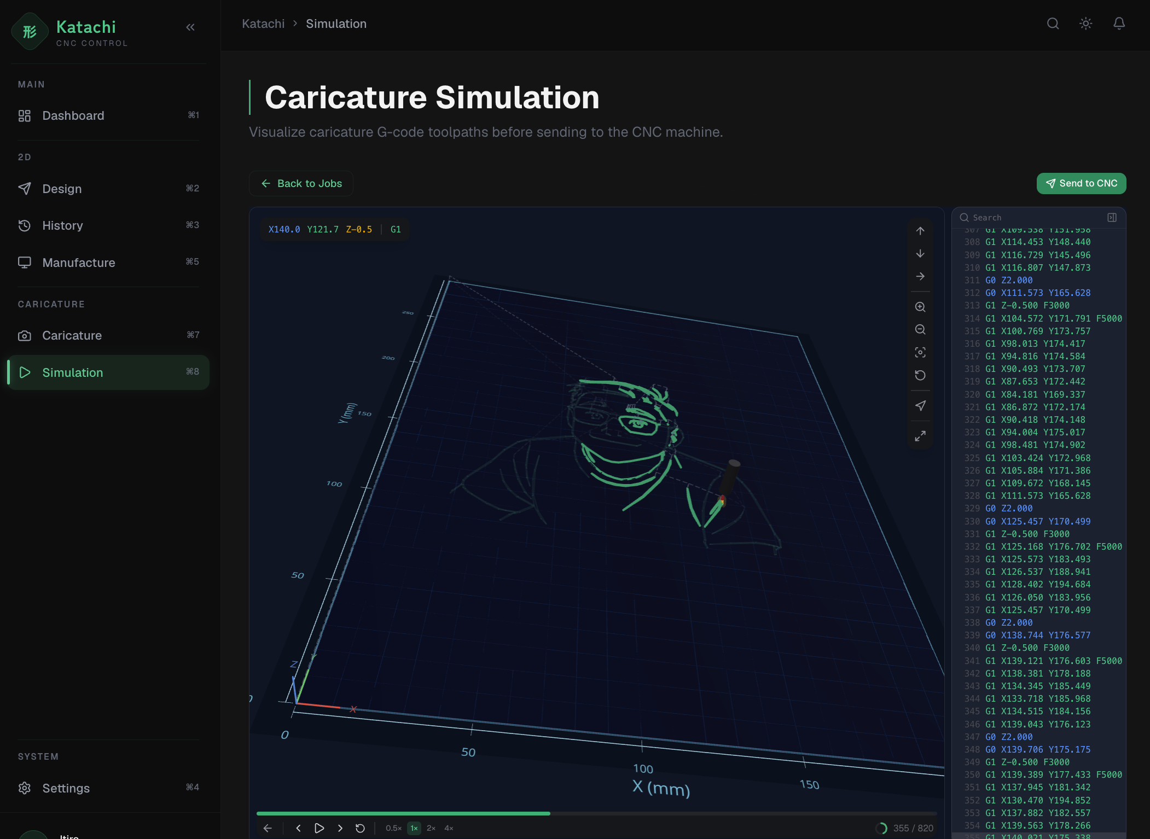The image size is (1150, 839).
Task: Collapse the sidebar with the double chevron
Action: pos(190,27)
